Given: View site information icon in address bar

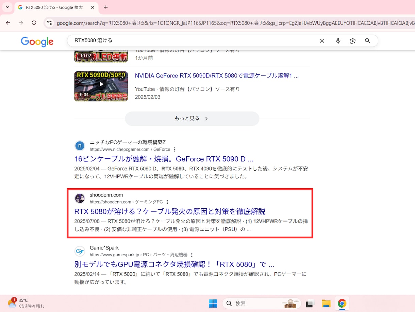Looking at the screenshot, I should tap(50, 23).
